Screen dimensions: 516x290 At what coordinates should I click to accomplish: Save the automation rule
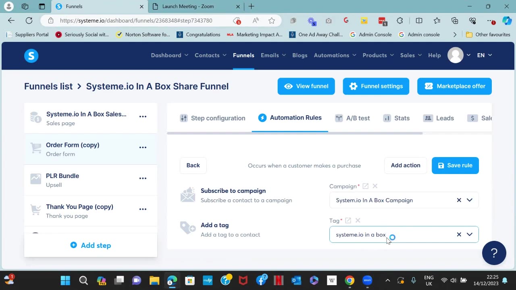455,166
